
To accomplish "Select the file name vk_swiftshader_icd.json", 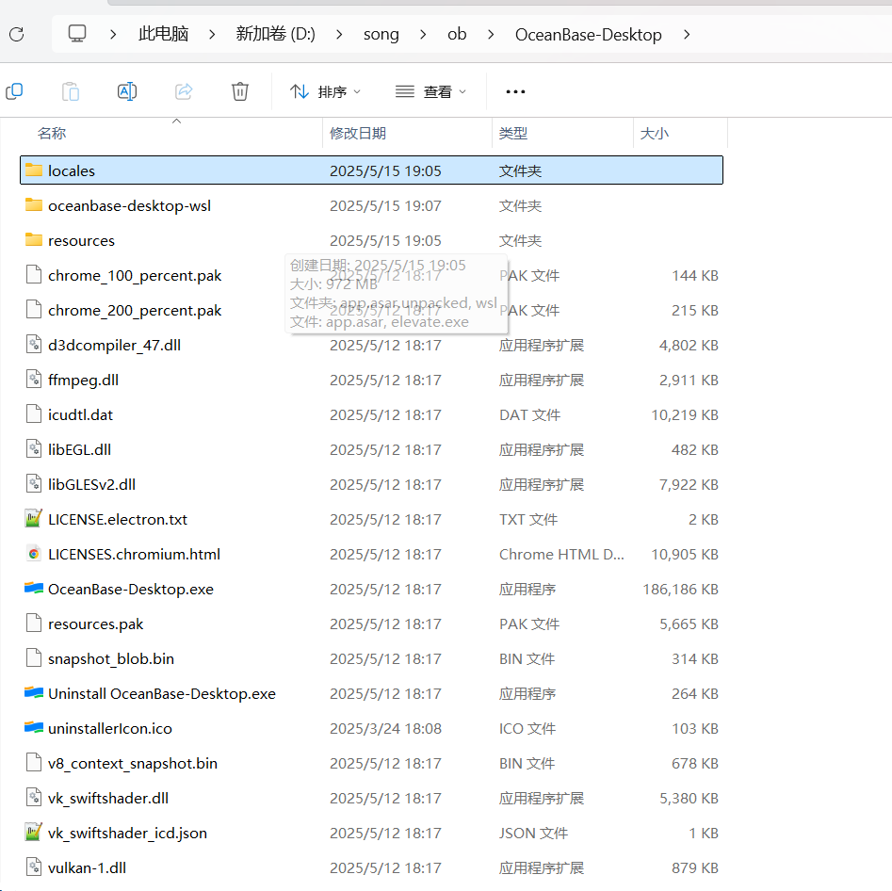I will pyautogui.click(x=127, y=834).
